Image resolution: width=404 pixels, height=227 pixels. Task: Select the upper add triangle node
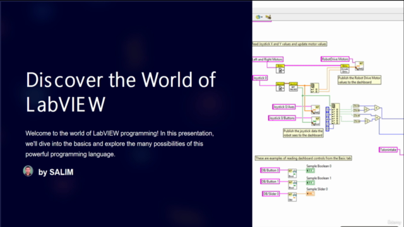[x=377, y=108]
